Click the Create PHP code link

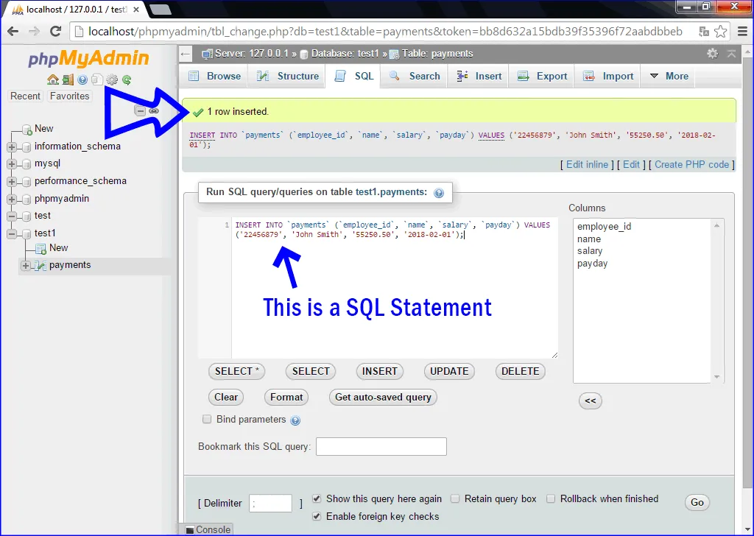point(691,164)
